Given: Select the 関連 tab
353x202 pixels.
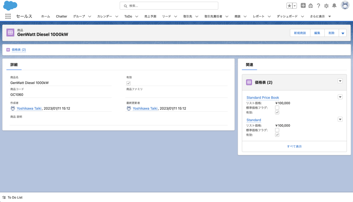Looking at the screenshot, I should point(249,65).
